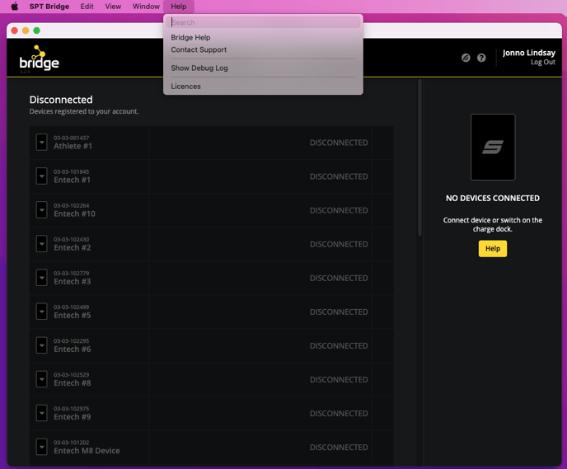The width and height of the screenshot is (567, 469).
Task: Open the SPT Bridge application menu
Action: [49, 7]
